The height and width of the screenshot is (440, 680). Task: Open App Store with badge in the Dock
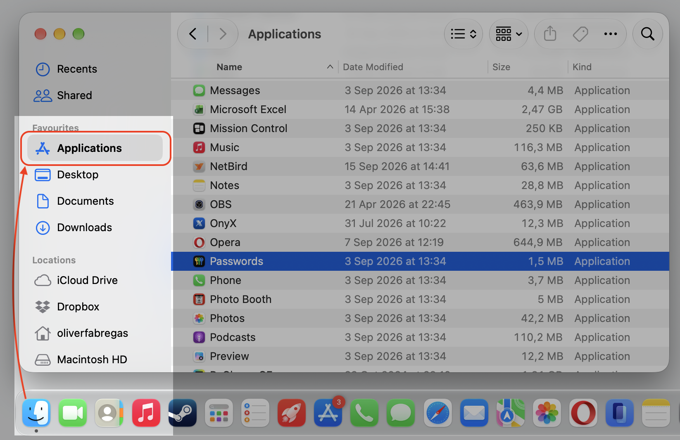(x=328, y=413)
